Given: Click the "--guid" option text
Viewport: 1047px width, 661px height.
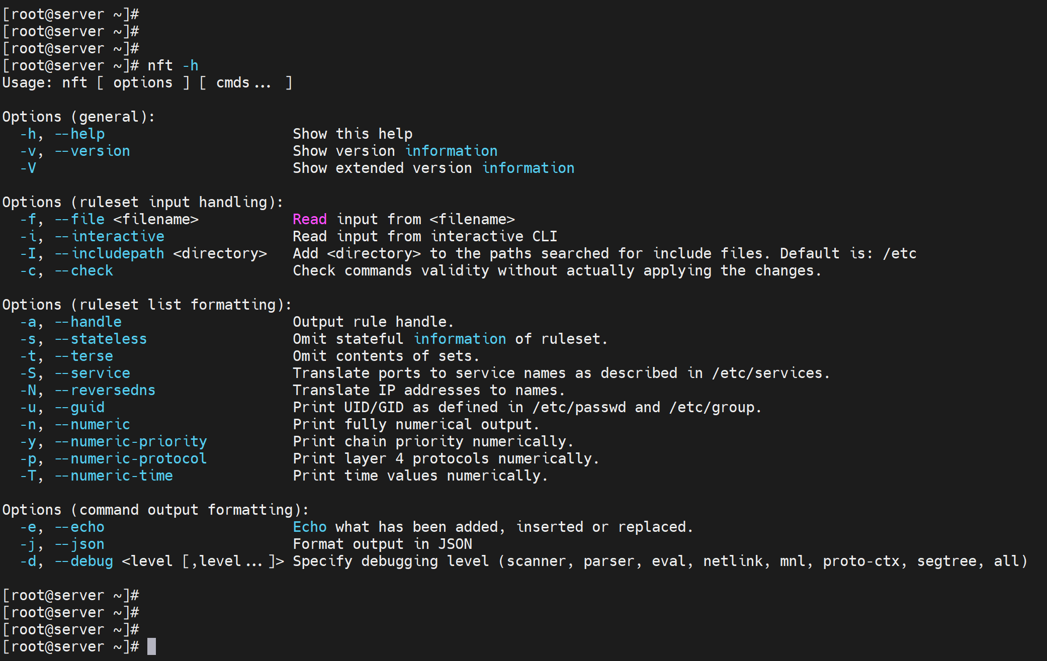Looking at the screenshot, I should [80, 407].
